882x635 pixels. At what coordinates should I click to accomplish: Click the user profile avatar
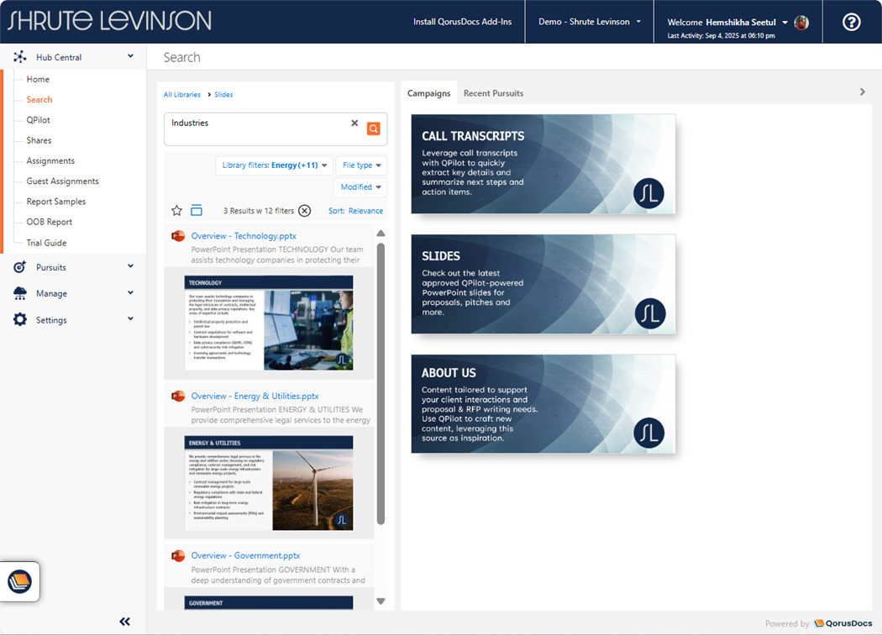[801, 23]
